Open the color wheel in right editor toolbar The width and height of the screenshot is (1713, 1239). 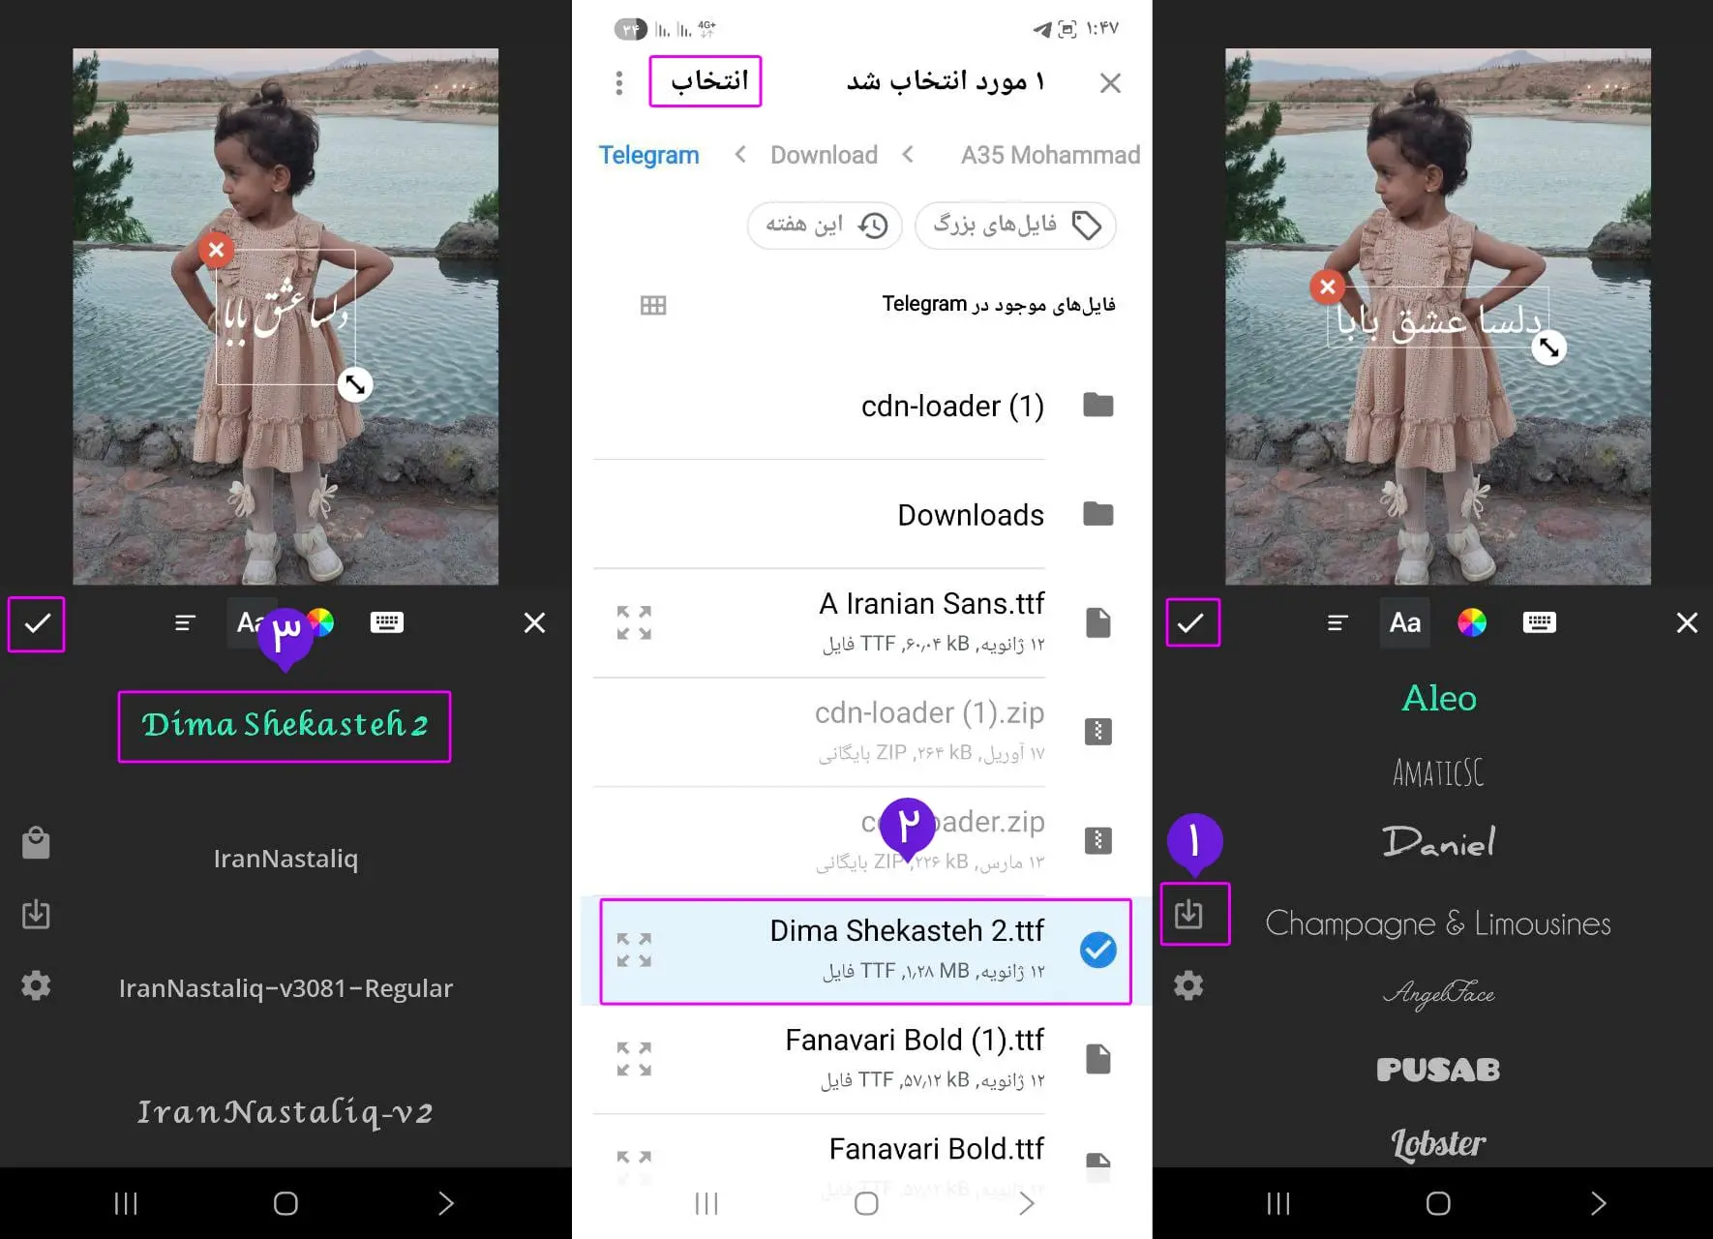tap(1471, 622)
